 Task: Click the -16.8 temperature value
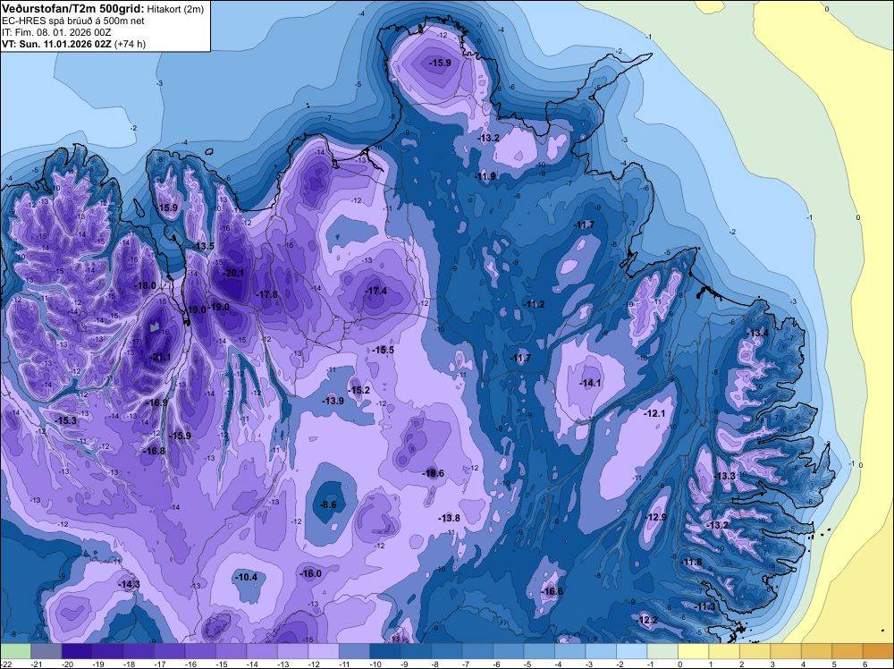(154, 451)
